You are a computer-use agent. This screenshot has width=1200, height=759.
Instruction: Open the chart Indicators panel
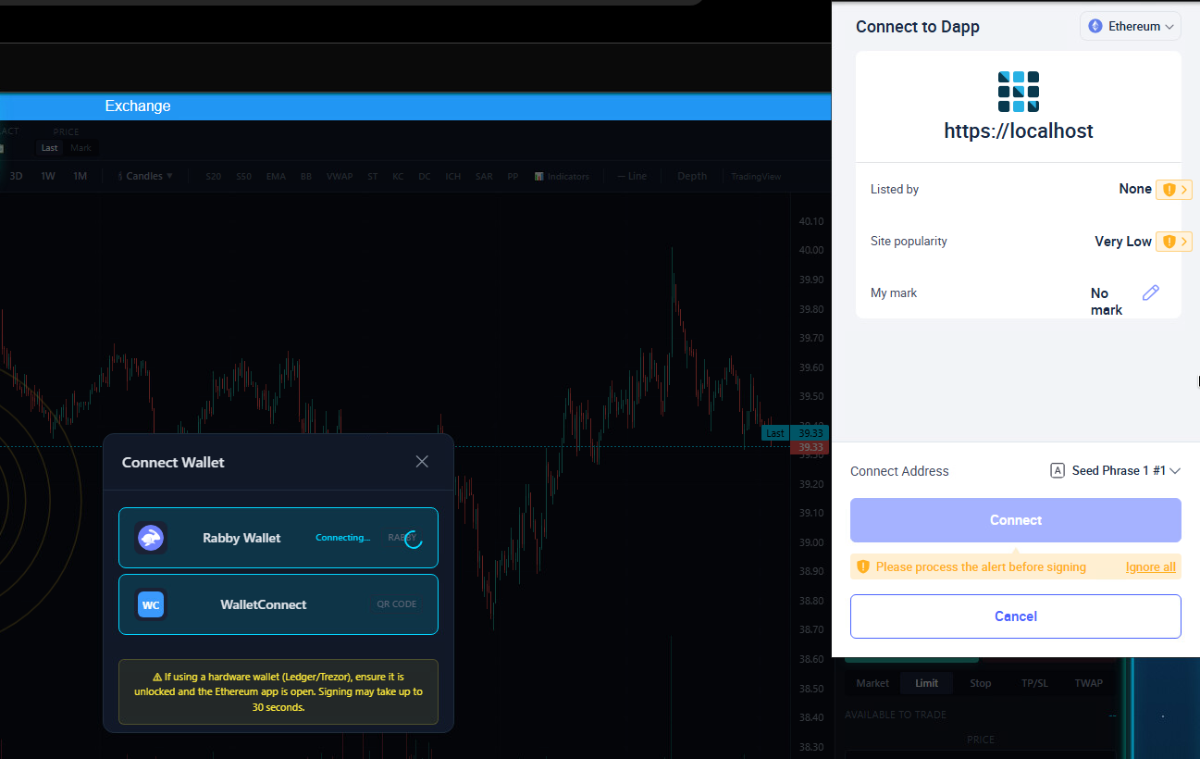(562, 176)
